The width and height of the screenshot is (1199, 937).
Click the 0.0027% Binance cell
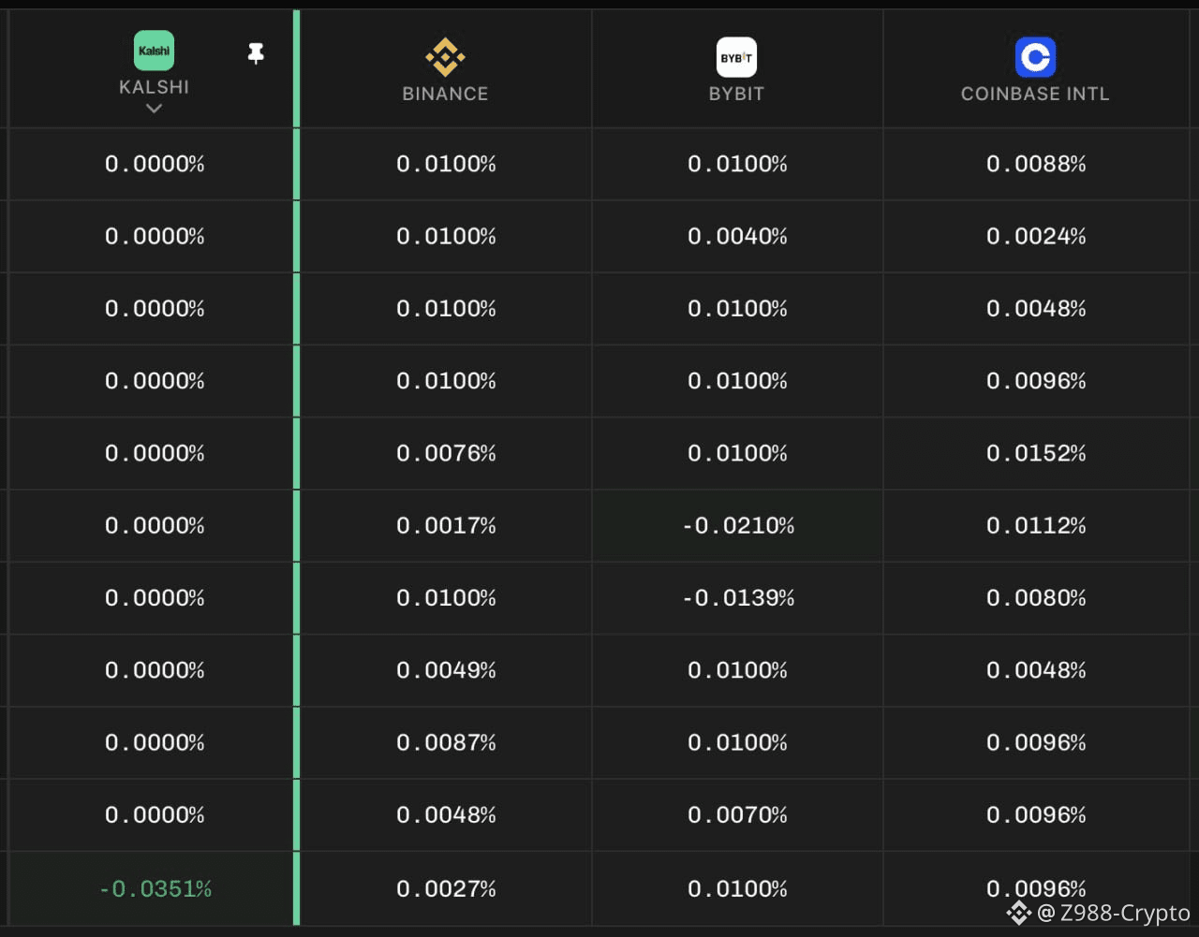tap(446, 888)
